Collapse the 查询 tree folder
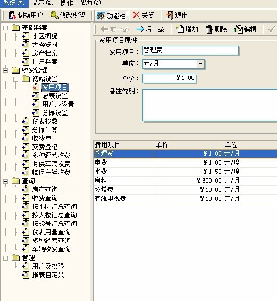Image resolution: width=277 pixels, height=301 pixels. pos(6,181)
